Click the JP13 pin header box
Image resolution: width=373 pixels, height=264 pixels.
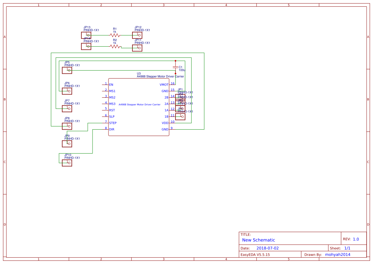point(86,35)
